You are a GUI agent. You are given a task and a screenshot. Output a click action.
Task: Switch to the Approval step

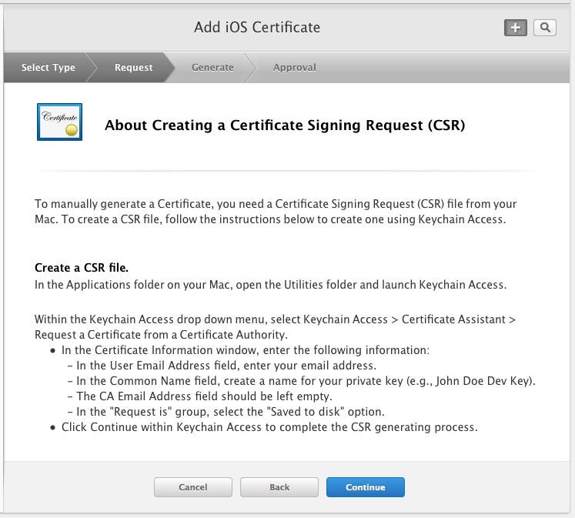[294, 68]
